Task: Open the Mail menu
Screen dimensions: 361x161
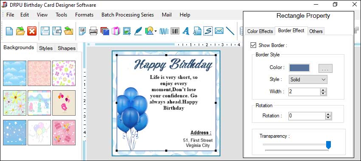Action: click(166, 15)
